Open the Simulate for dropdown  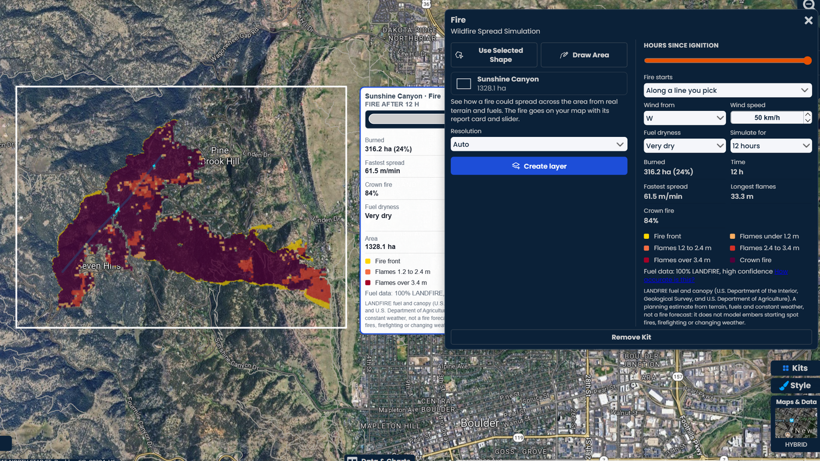pos(771,146)
